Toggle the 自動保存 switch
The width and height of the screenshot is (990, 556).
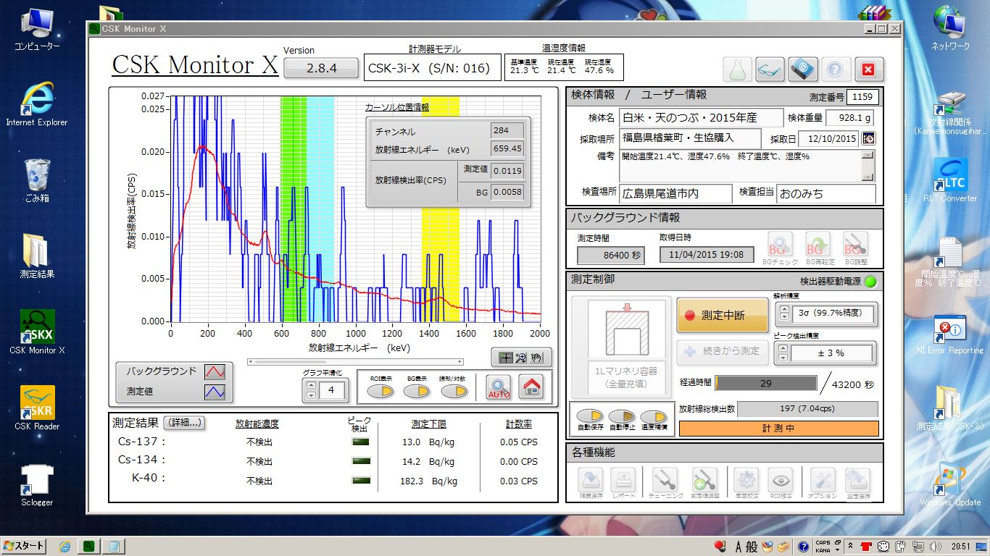[x=590, y=416]
